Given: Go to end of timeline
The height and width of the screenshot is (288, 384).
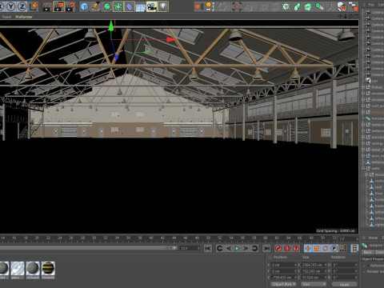Looking at the screenshot, I should pos(266,248).
